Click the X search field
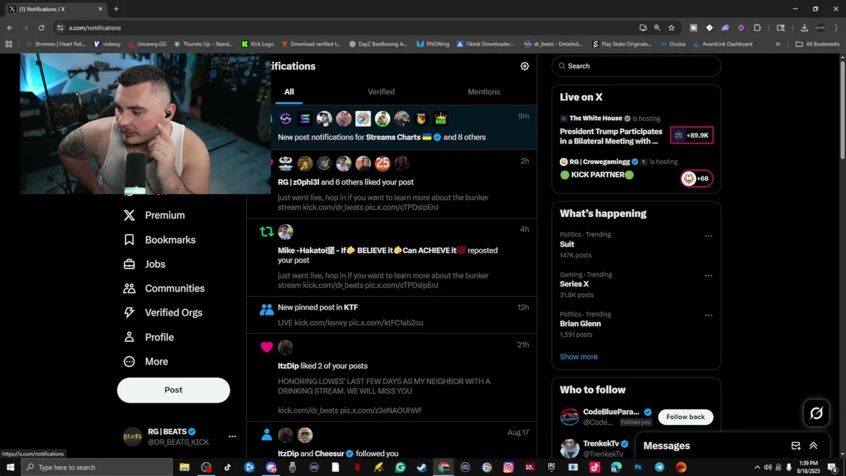 (636, 66)
